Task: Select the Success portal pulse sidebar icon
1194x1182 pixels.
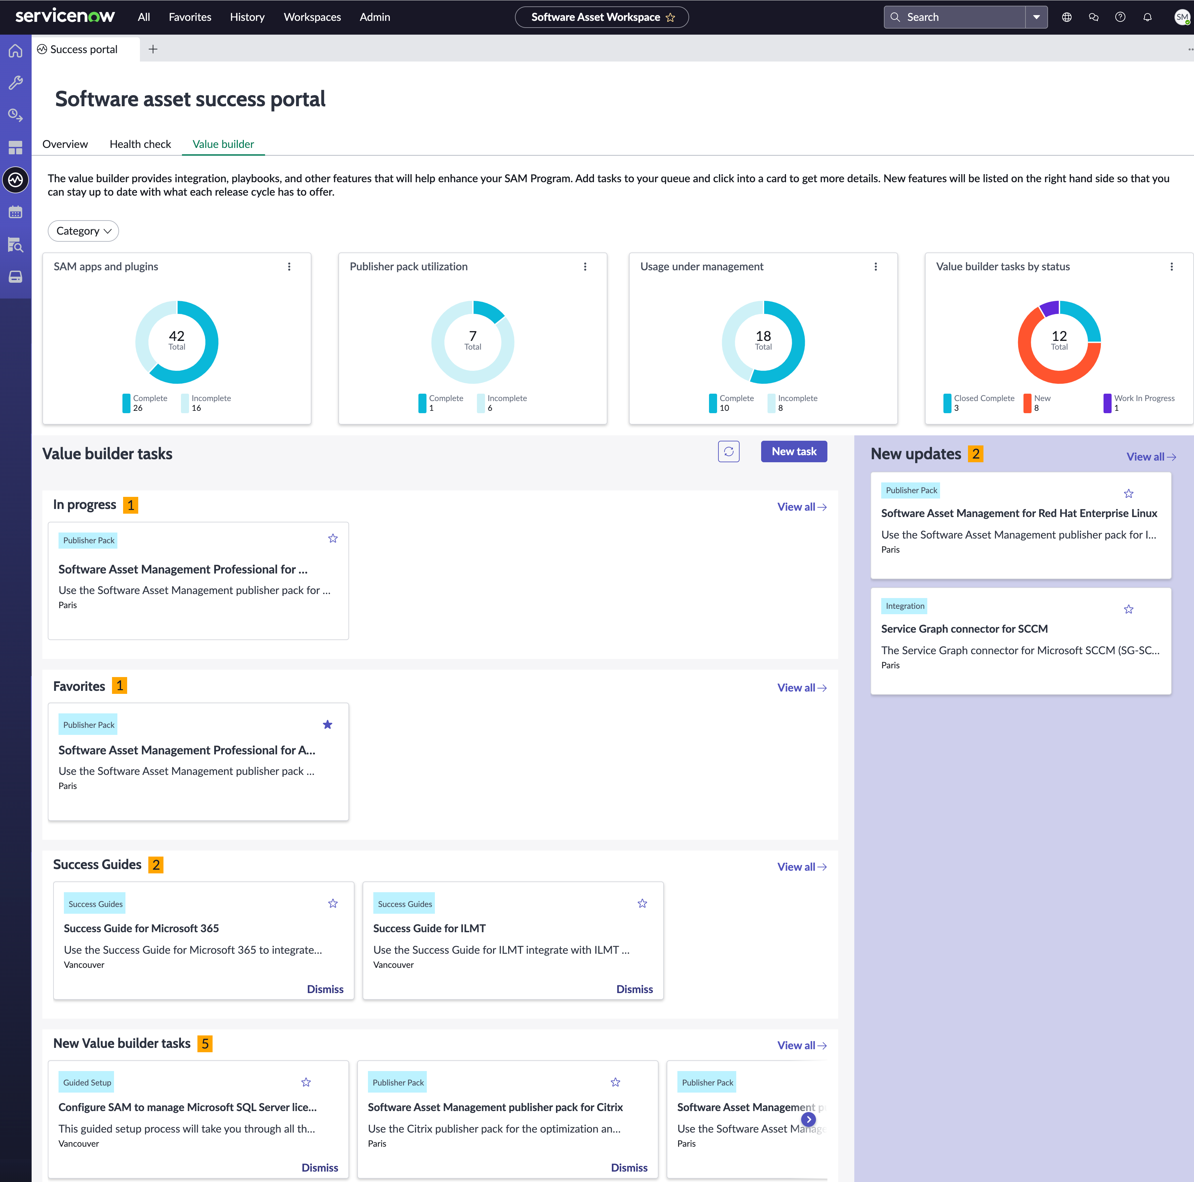Action: tap(15, 180)
